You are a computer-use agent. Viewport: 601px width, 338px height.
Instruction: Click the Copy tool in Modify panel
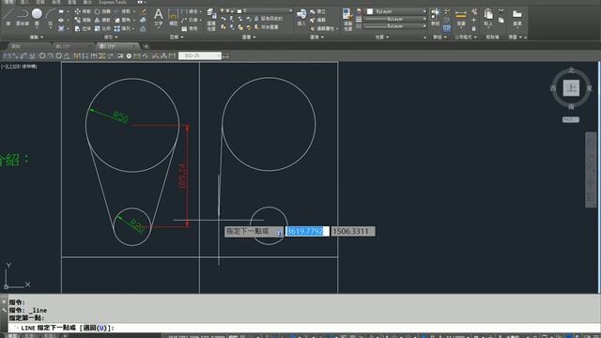click(83, 20)
